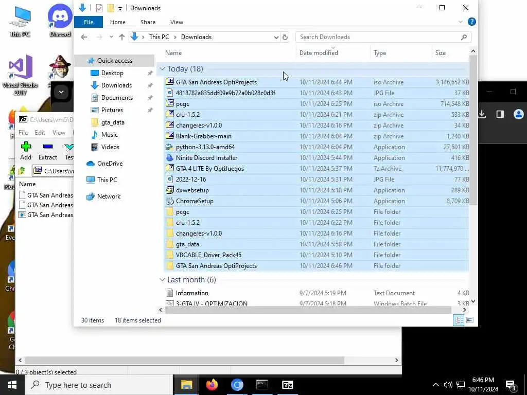Collapse the Today (18) group
The height and width of the screenshot is (395, 527).
(x=162, y=69)
